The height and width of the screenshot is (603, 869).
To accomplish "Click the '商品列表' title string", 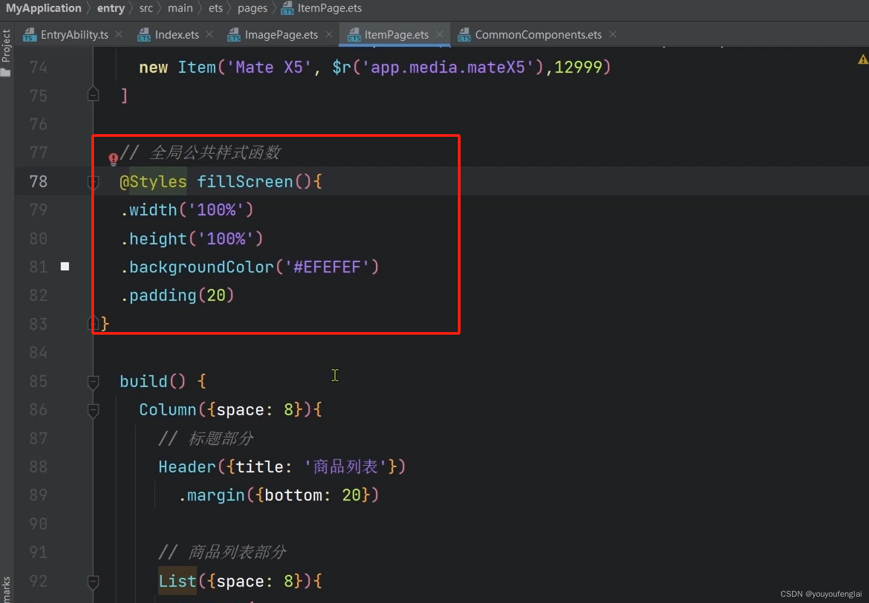I will click(346, 467).
